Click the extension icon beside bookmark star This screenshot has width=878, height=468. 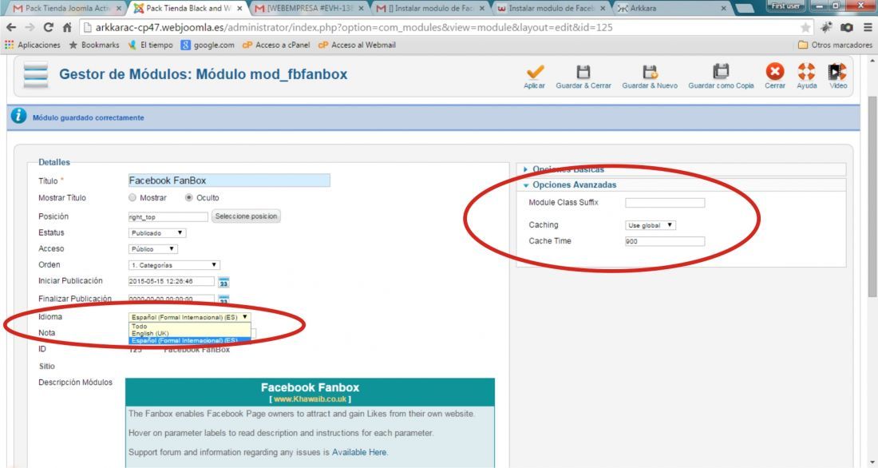pyautogui.click(x=827, y=27)
